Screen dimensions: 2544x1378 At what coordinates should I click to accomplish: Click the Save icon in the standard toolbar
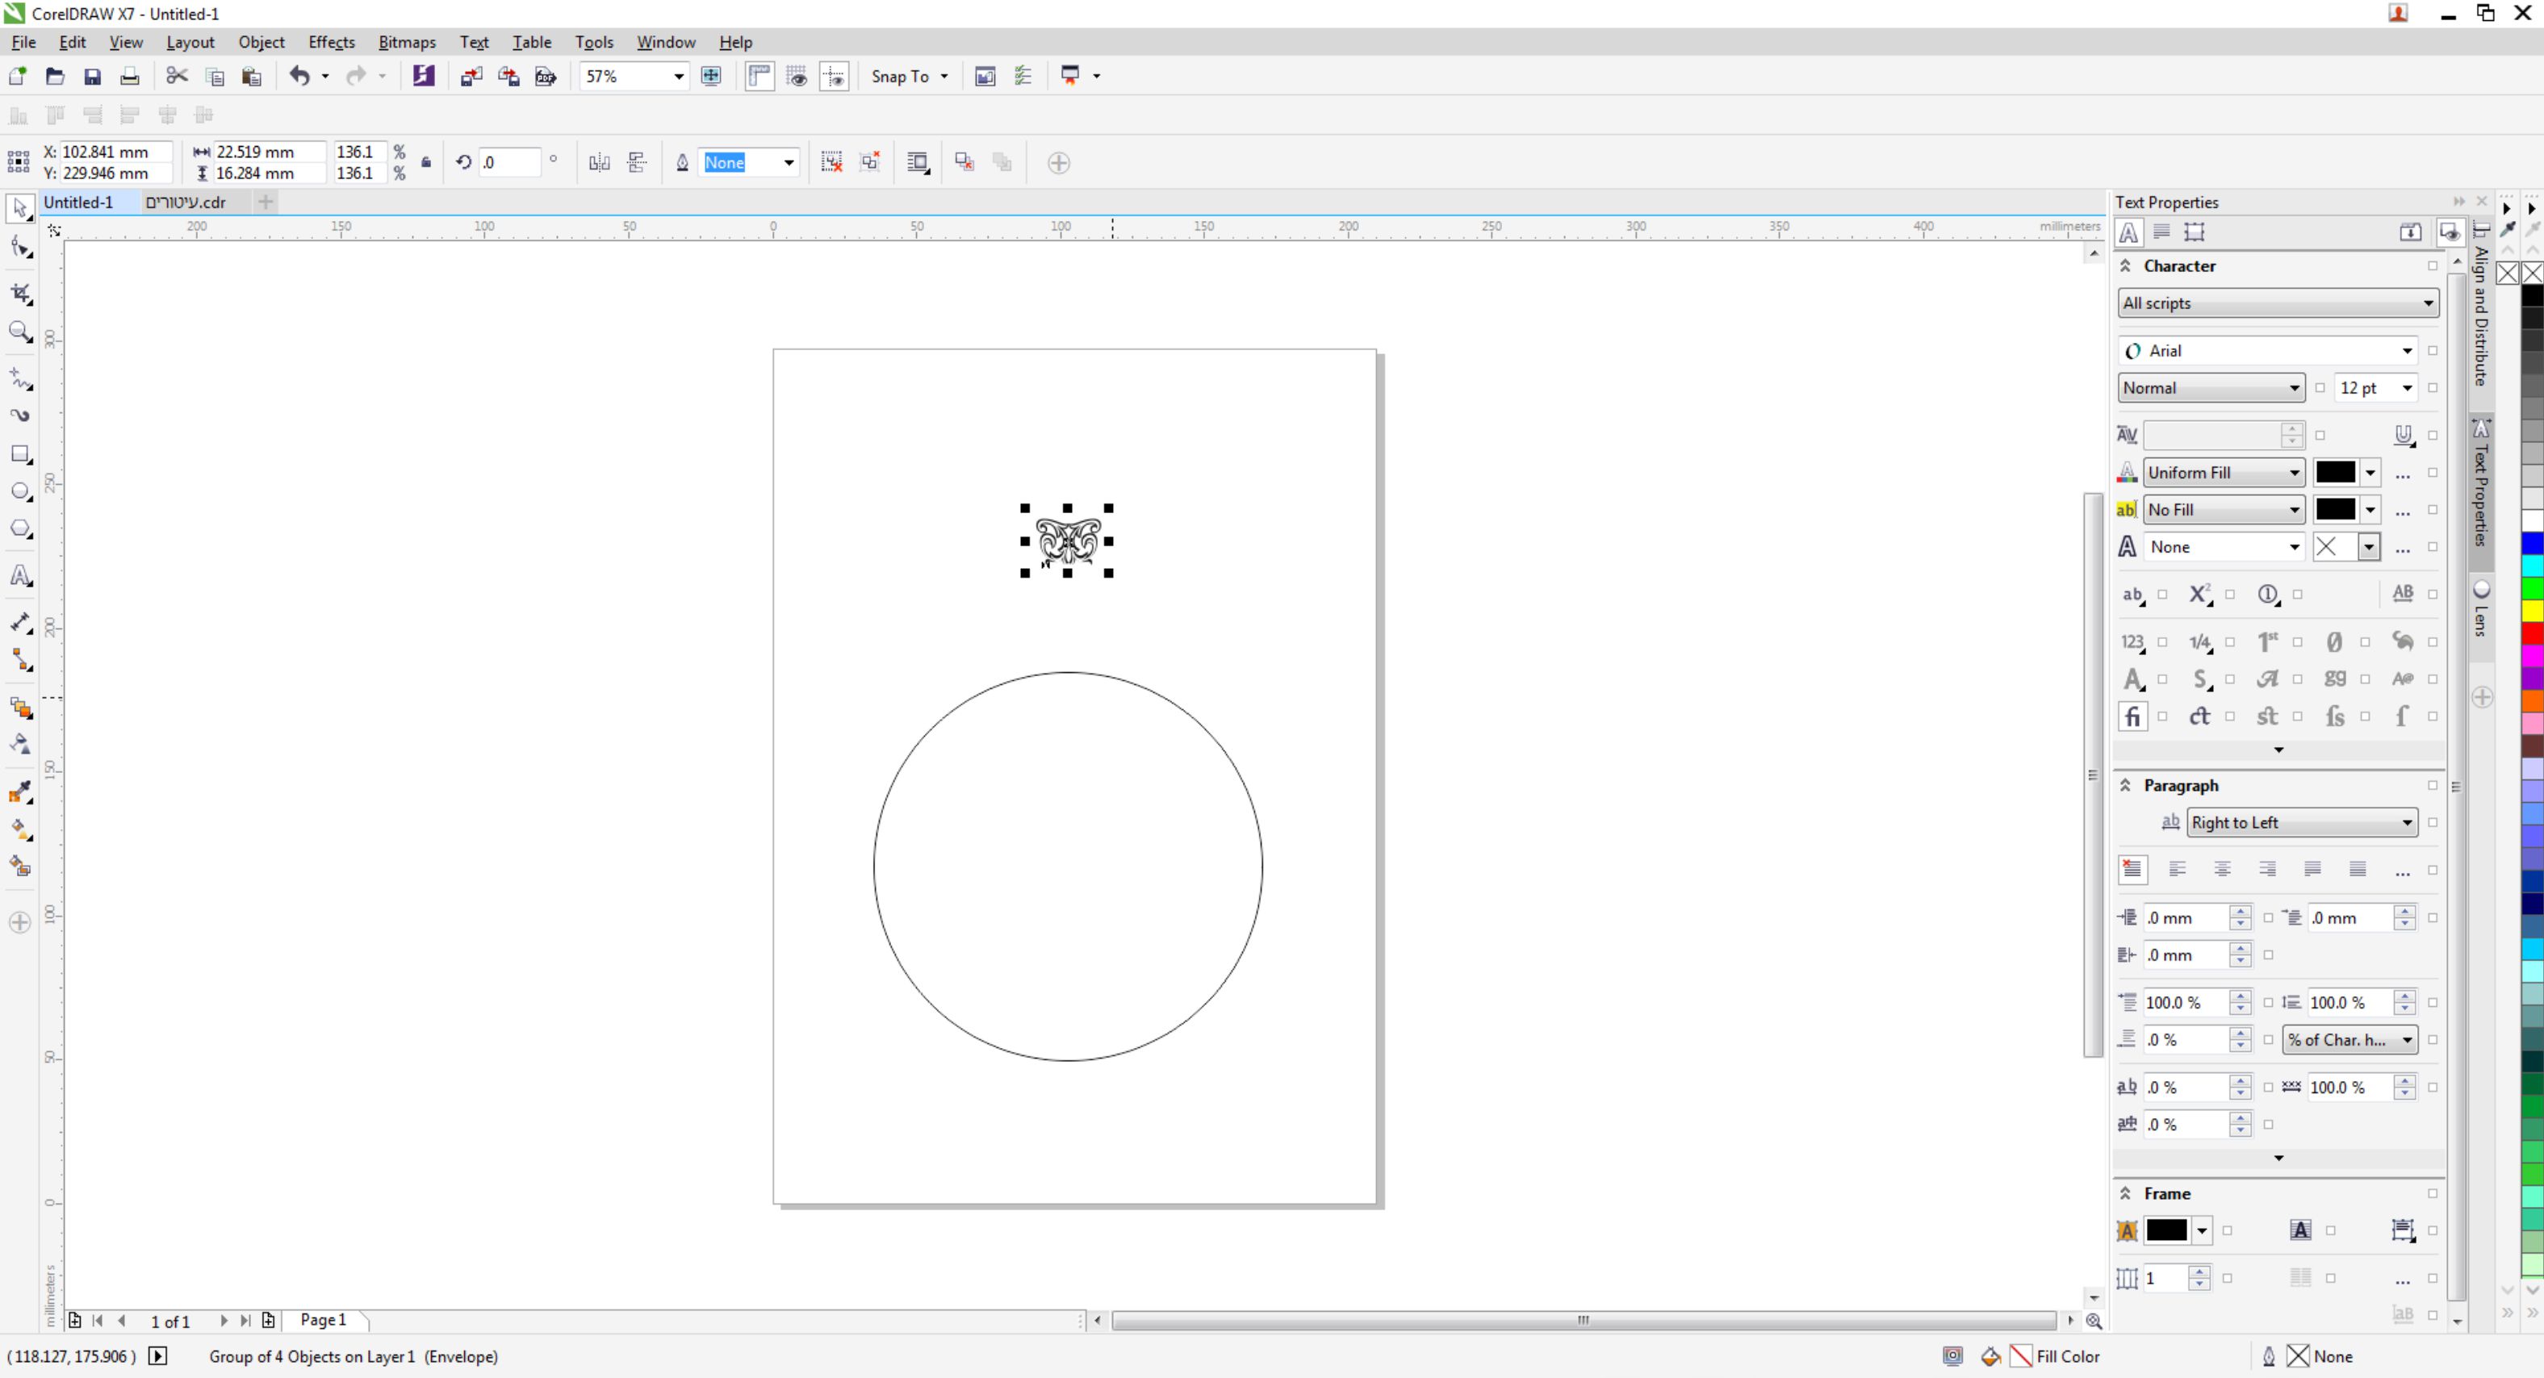point(92,76)
